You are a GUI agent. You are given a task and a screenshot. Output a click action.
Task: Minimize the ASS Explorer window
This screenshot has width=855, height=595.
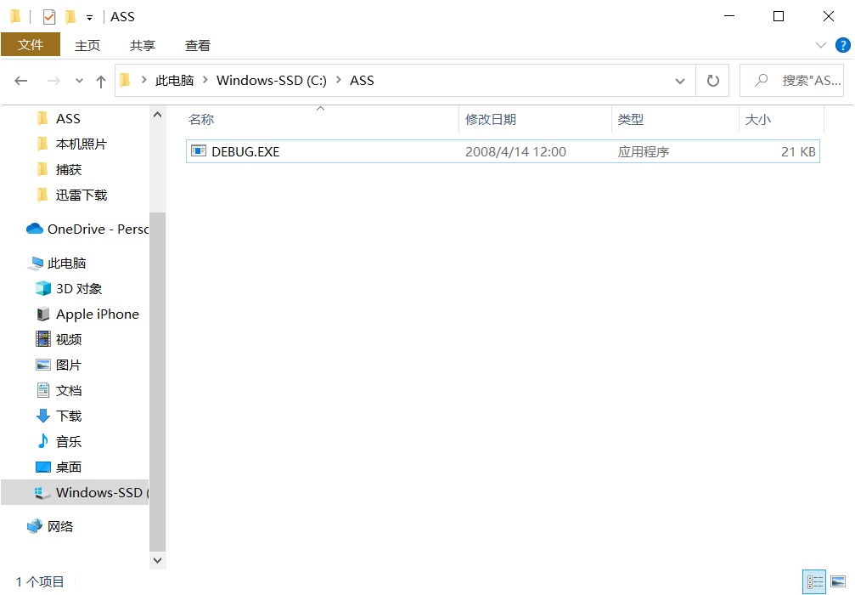[729, 16]
